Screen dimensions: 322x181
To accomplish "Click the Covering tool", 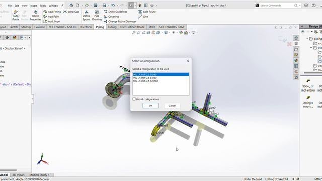I will pyautogui.click(x=111, y=17).
